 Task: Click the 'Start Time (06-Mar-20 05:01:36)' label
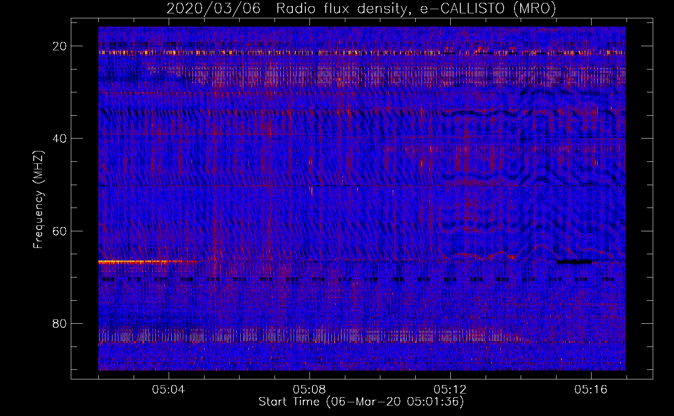(x=361, y=402)
